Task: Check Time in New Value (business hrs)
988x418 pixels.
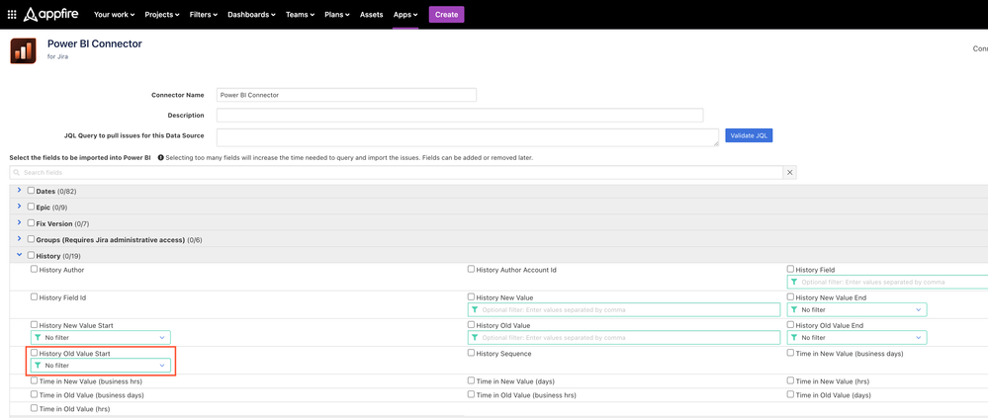Action: [34, 380]
